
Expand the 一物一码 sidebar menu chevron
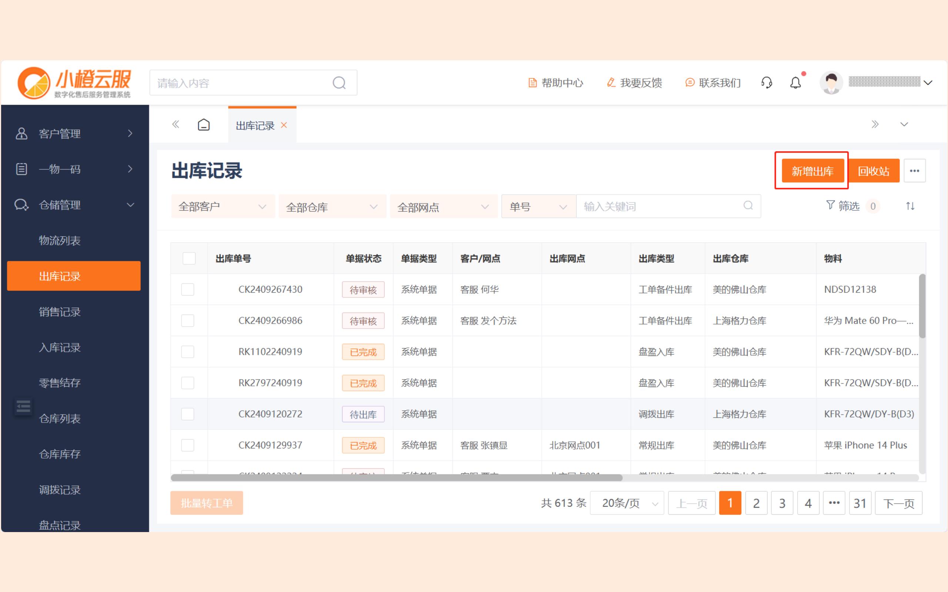(x=130, y=169)
